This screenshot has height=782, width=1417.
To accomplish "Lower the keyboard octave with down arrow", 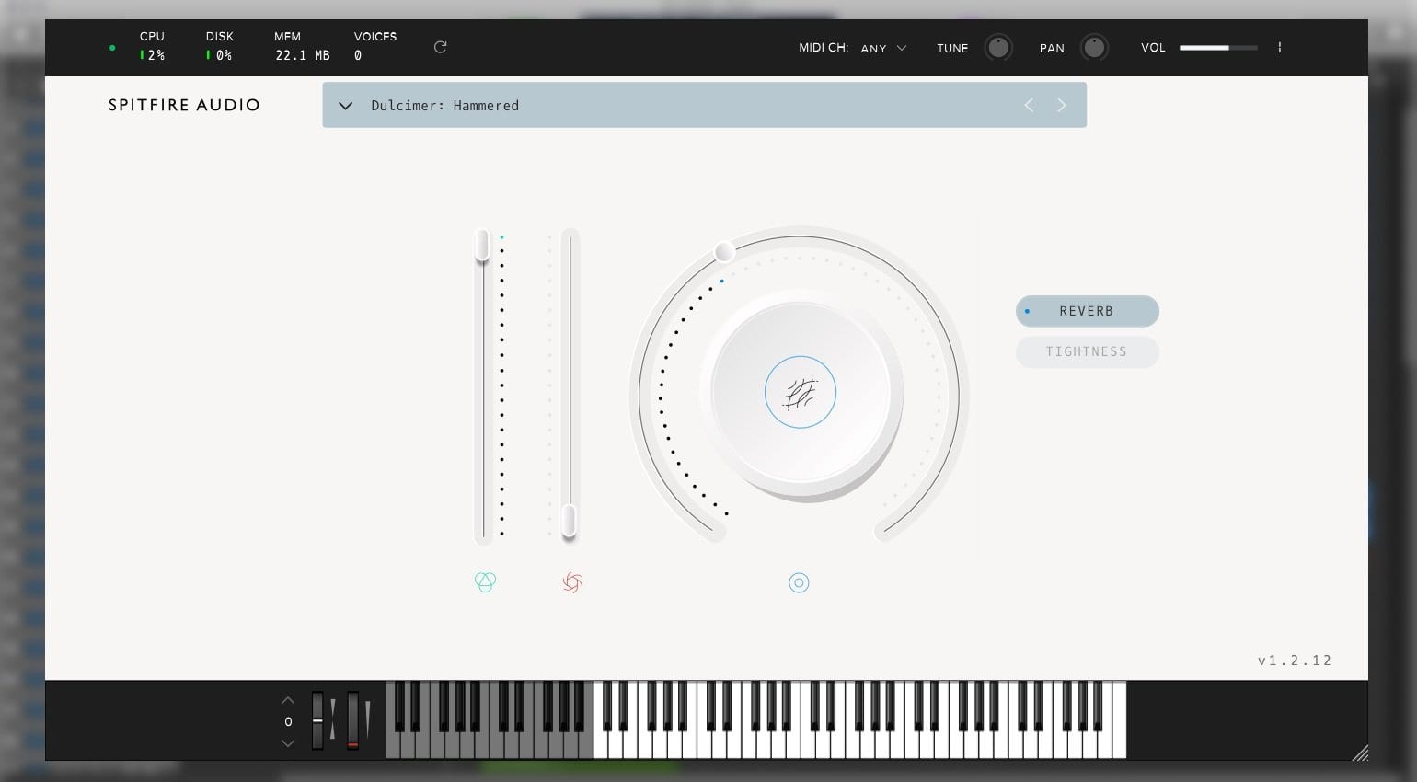I will click(288, 742).
